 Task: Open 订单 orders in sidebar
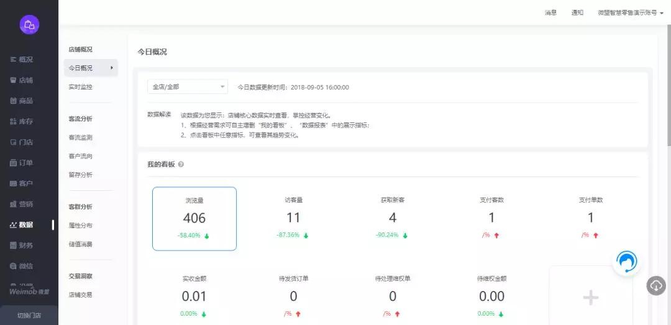(22, 163)
